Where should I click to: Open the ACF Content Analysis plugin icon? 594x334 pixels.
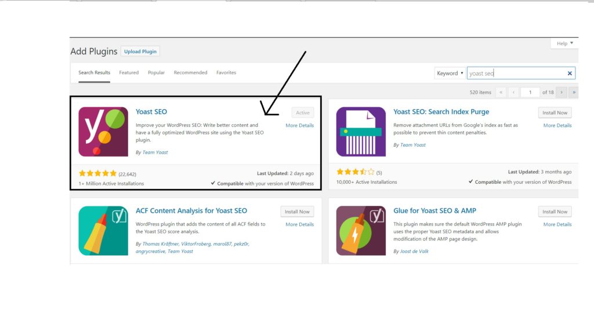tap(103, 231)
